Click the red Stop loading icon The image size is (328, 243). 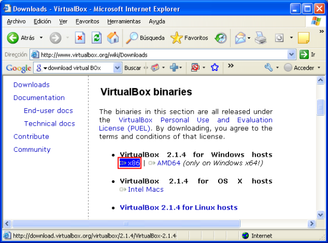[x=80, y=38]
